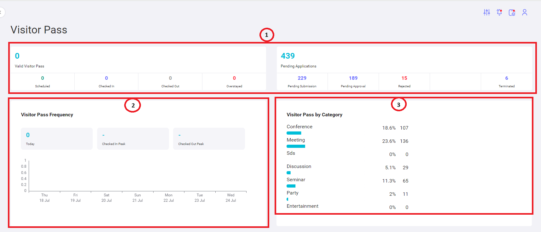This screenshot has width=541, height=232.
Task: Click the 18.6% Conference percentage
Action: pyautogui.click(x=389, y=128)
